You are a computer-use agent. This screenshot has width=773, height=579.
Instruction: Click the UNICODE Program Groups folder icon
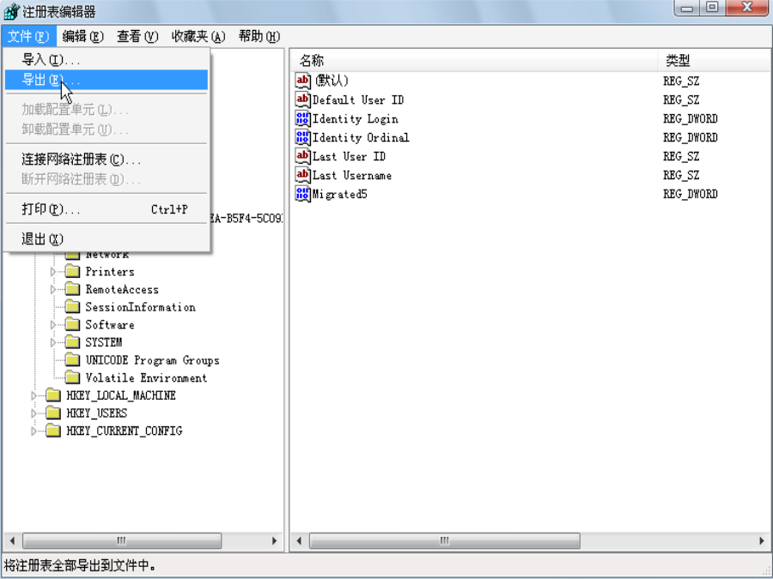(x=72, y=360)
